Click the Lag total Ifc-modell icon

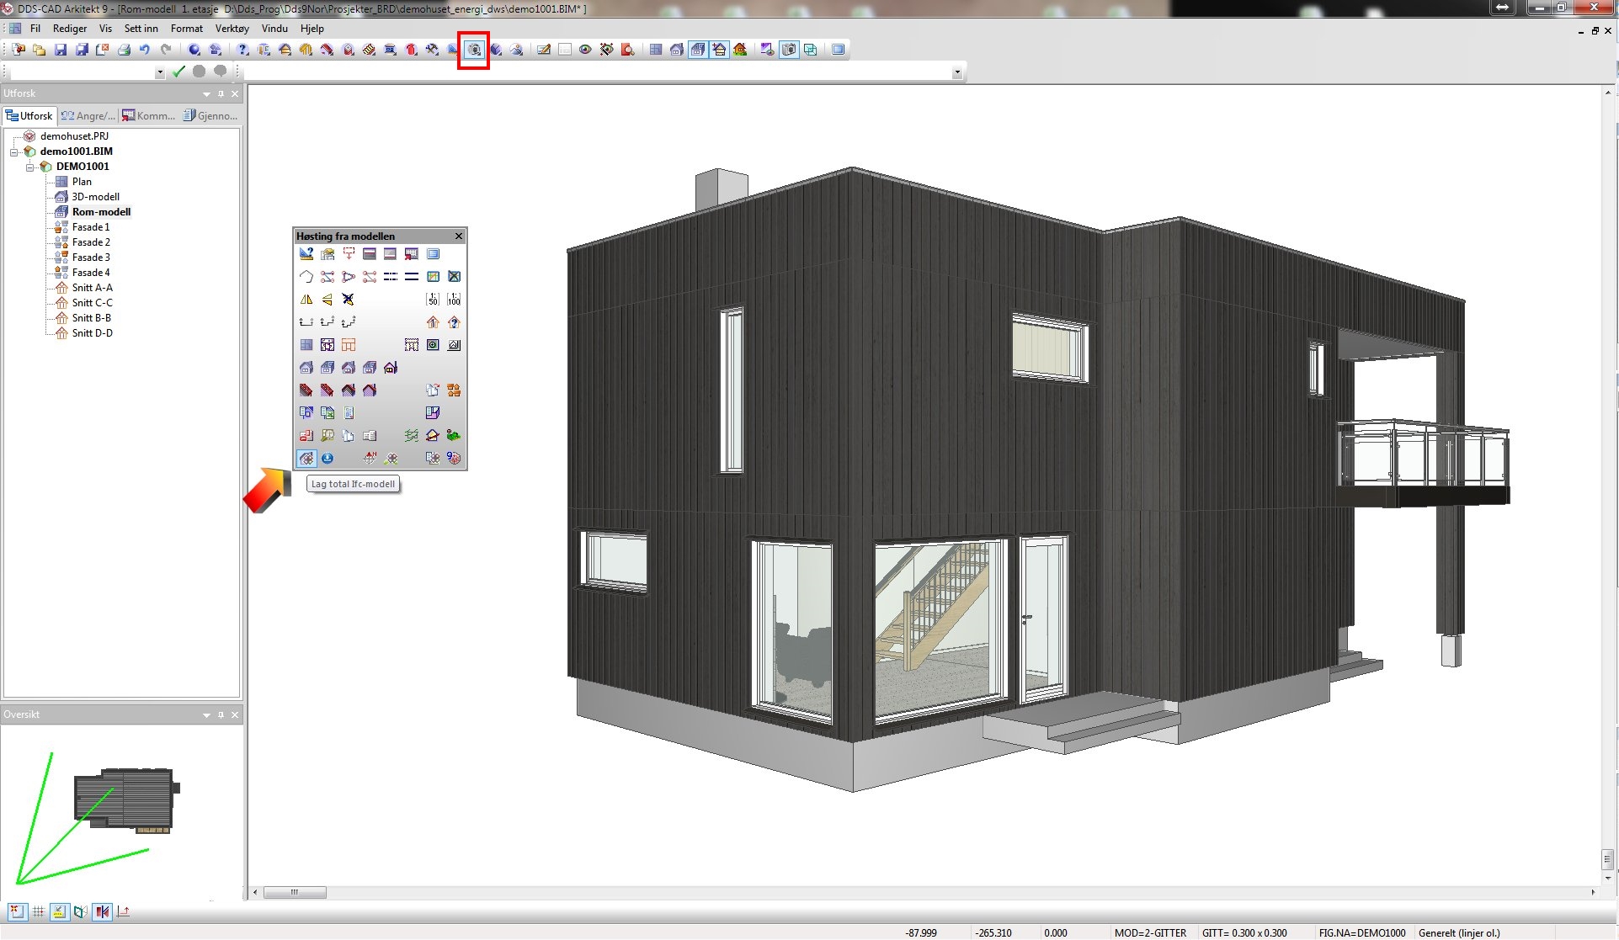pos(306,459)
